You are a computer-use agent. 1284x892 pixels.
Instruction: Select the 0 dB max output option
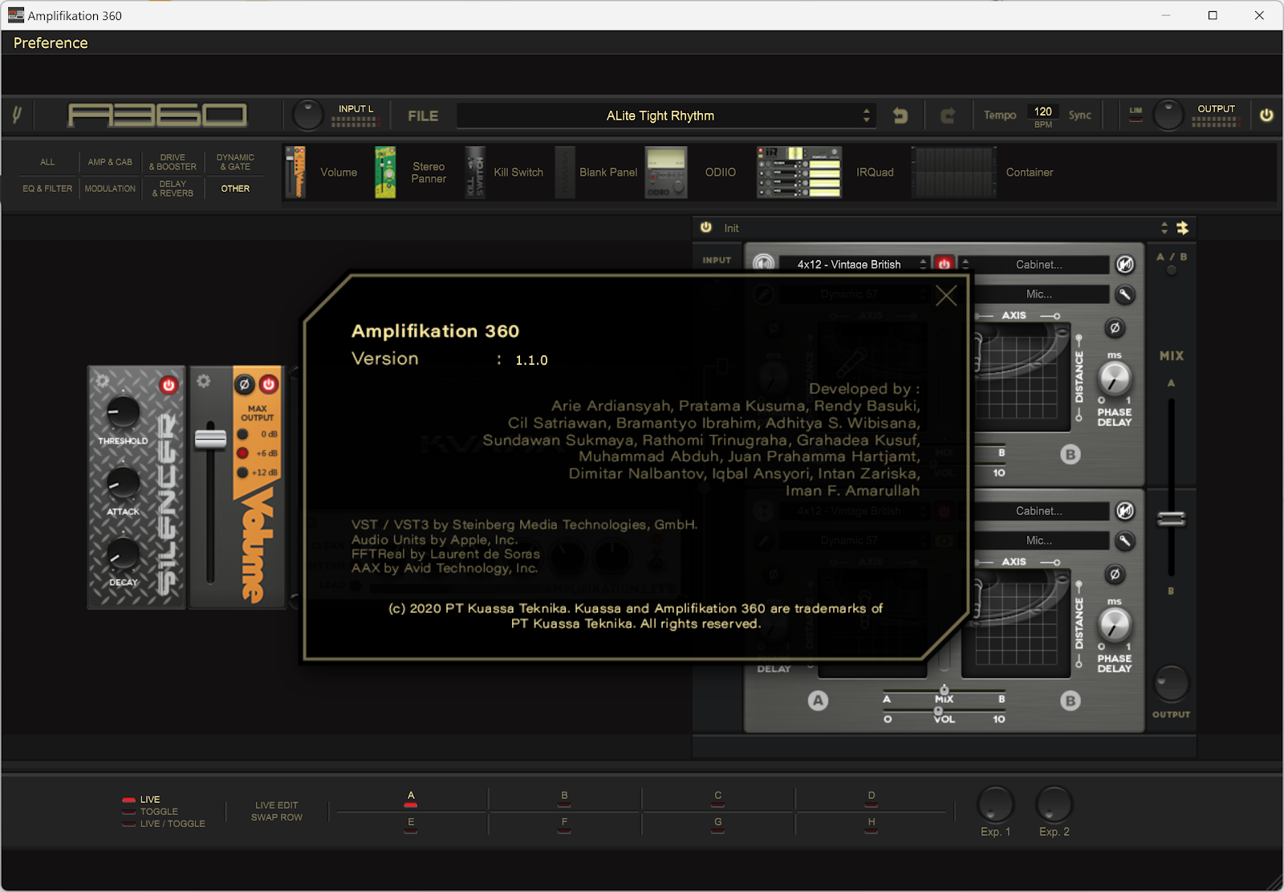(243, 435)
